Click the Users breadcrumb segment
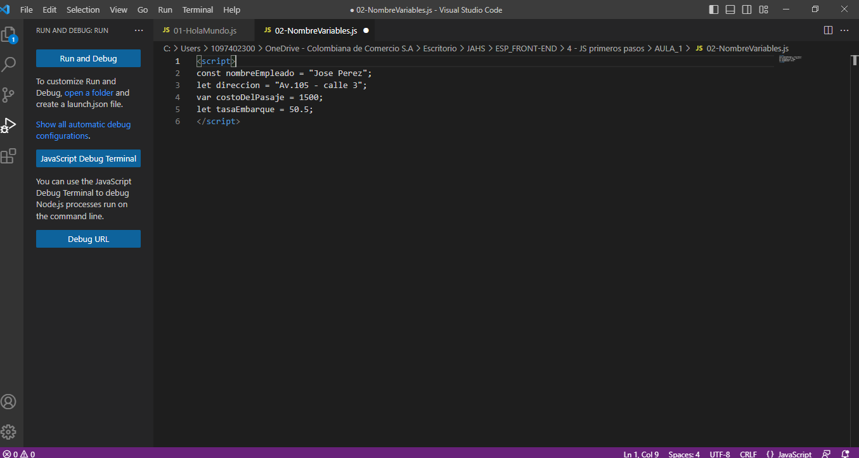The width and height of the screenshot is (859, 458). [x=190, y=48]
